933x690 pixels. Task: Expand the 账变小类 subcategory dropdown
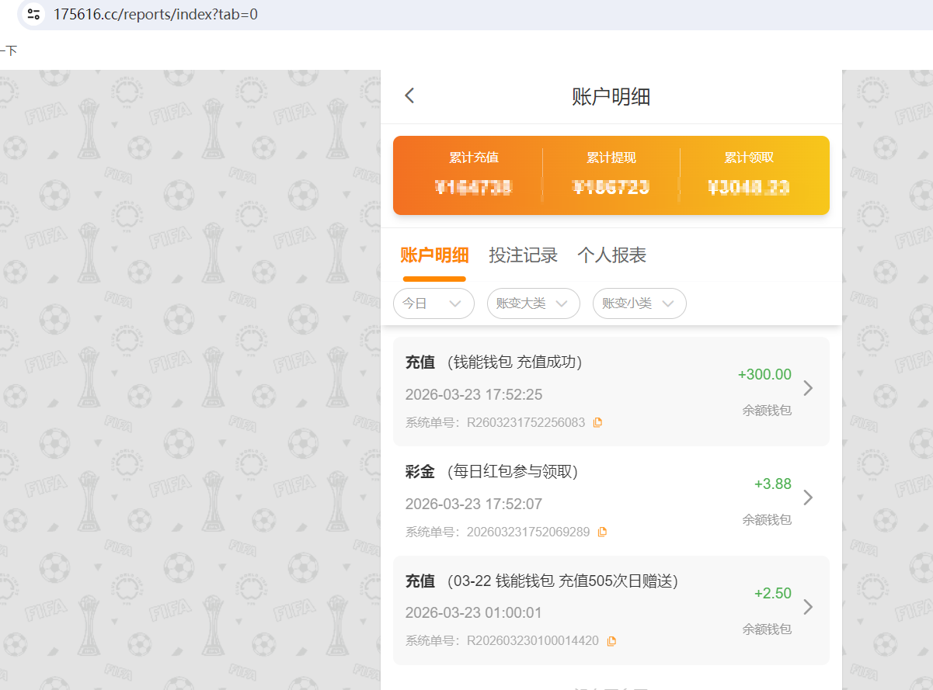[x=639, y=303]
